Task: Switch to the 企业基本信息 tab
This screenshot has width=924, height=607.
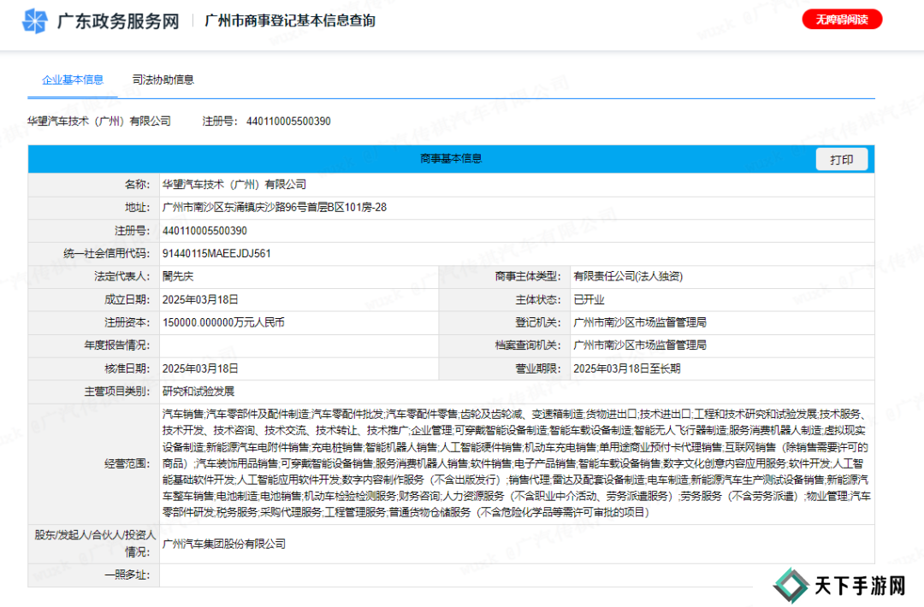Action: click(x=74, y=80)
